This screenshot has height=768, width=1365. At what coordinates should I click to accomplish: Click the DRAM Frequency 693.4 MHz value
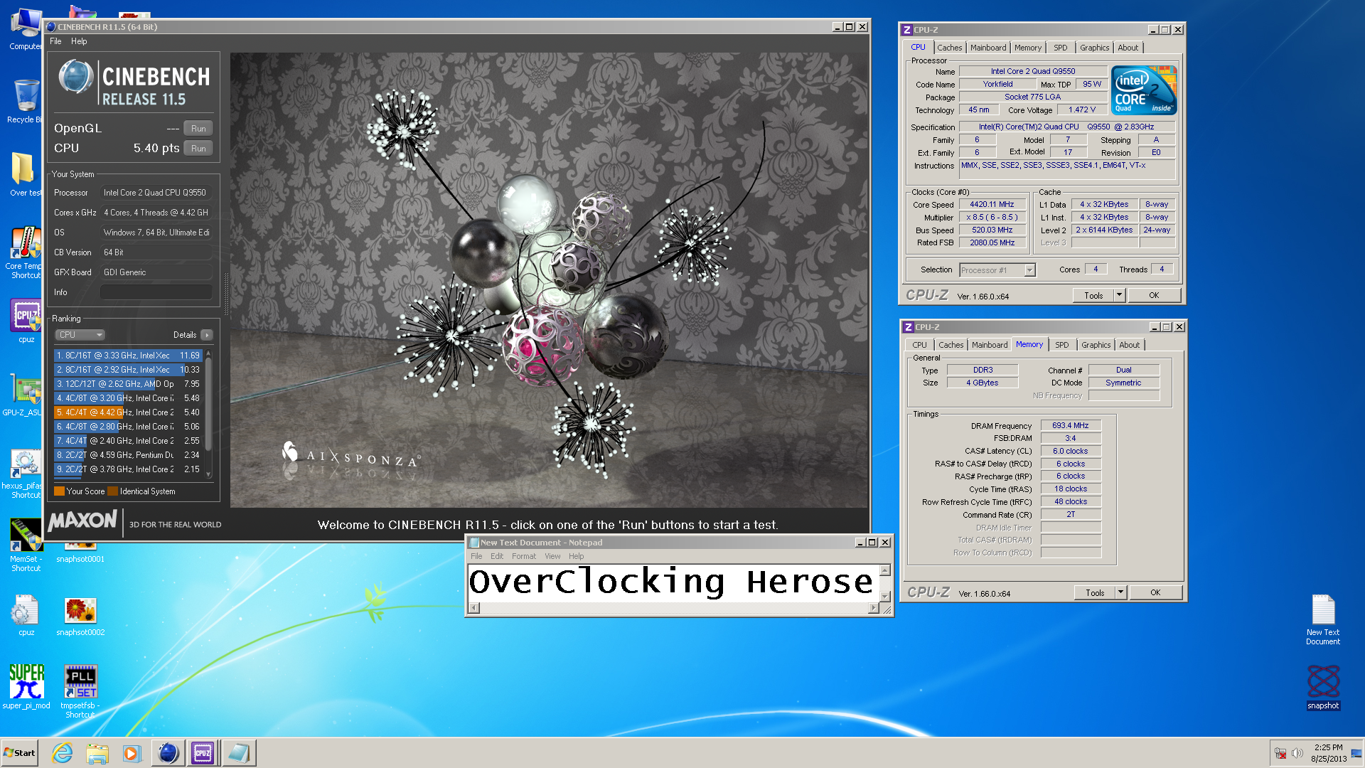coord(1070,425)
